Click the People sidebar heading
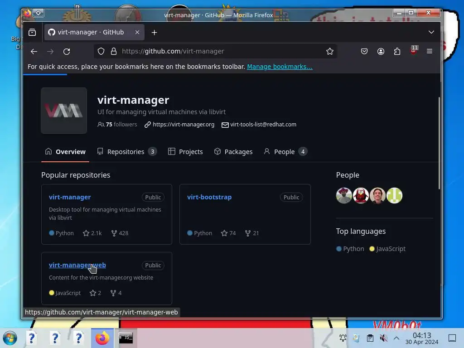Viewport: 464px width, 348px height. pyautogui.click(x=348, y=175)
